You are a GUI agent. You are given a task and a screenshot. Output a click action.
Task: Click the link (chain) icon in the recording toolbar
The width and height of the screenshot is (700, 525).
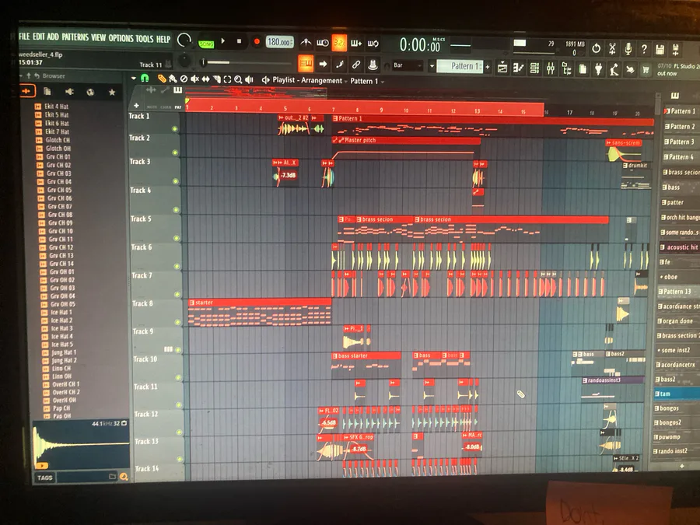[355, 65]
